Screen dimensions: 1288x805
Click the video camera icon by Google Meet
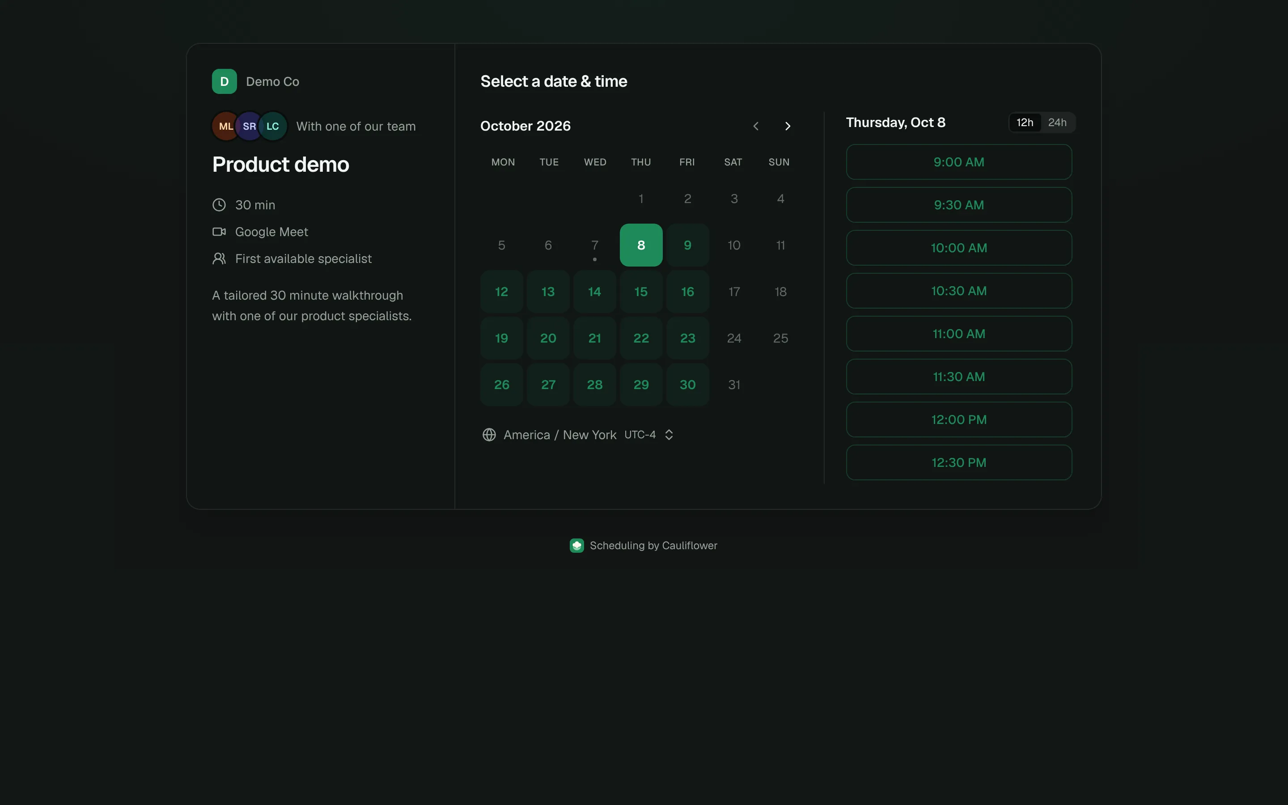(219, 232)
